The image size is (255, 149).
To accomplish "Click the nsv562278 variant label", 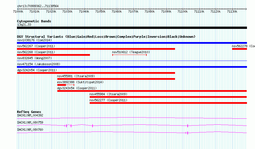I will (x=243, y=46).
